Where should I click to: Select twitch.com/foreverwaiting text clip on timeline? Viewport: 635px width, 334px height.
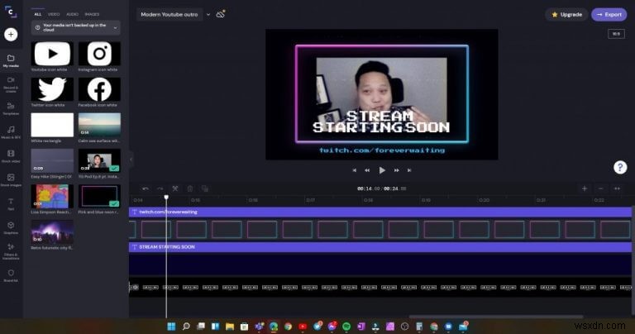coord(380,212)
